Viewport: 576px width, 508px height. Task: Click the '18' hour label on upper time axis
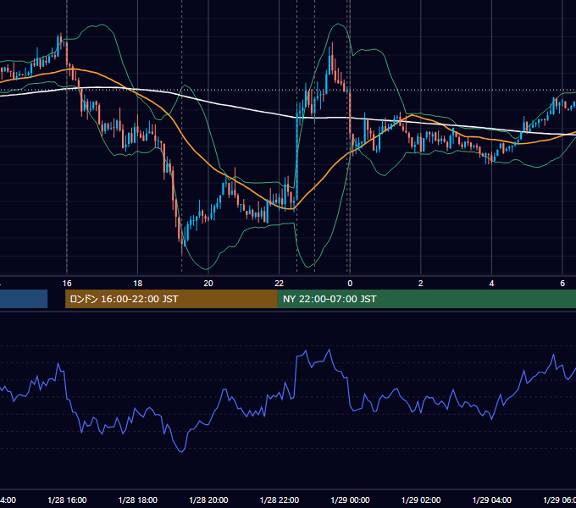click(137, 284)
